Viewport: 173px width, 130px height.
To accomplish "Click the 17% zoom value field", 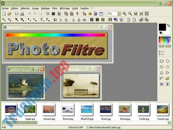I will point(112,14).
